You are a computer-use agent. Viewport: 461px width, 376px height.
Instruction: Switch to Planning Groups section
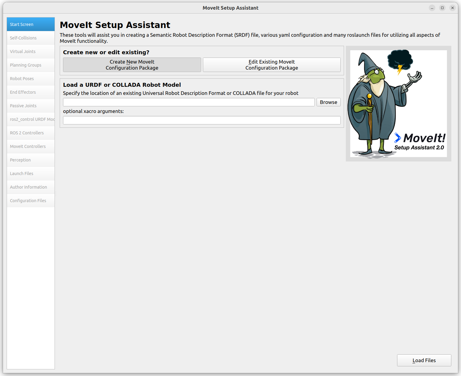31,65
